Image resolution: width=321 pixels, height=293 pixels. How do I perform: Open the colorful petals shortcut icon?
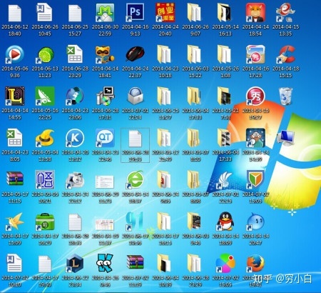point(225,264)
